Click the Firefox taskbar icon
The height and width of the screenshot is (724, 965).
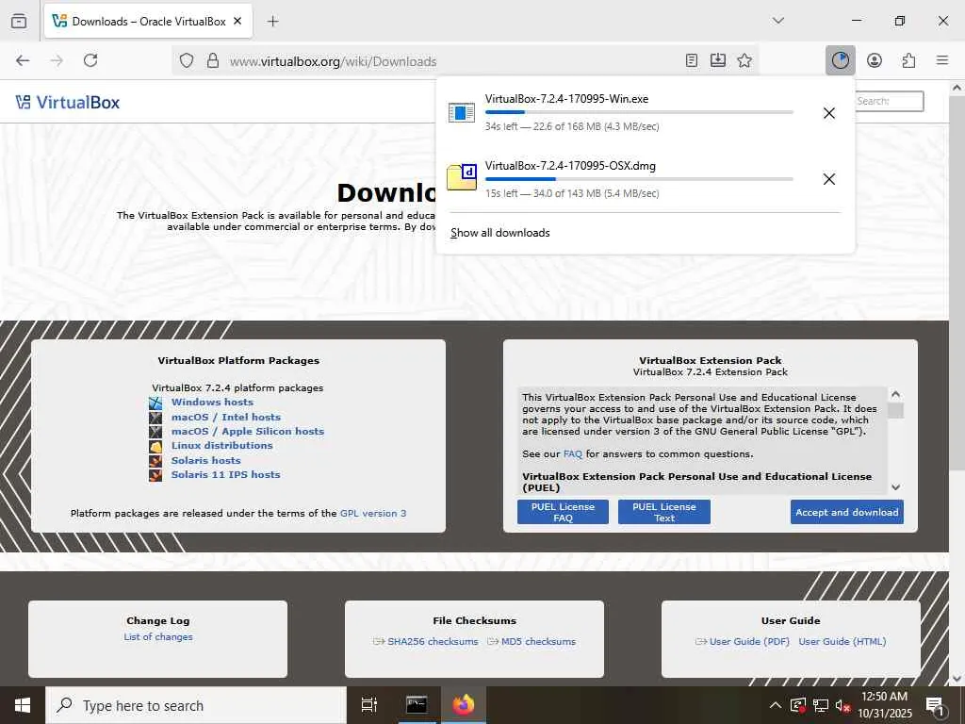pos(464,705)
